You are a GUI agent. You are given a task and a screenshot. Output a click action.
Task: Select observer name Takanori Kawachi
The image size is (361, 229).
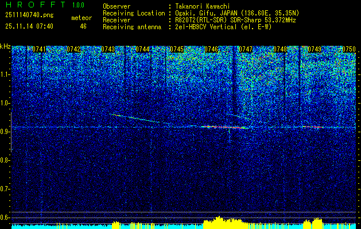(x=203, y=6)
